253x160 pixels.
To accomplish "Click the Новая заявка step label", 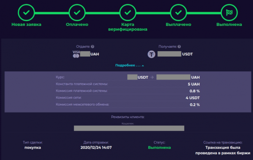I will (26, 24).
